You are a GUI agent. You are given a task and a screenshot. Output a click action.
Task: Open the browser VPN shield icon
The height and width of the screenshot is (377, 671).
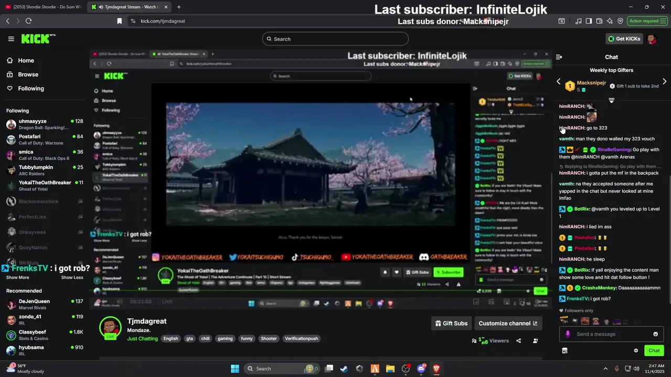pos(620,21)
